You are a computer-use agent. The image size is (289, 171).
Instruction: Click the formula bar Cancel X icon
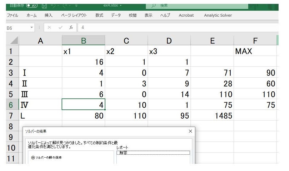click(x=49, y=27)
